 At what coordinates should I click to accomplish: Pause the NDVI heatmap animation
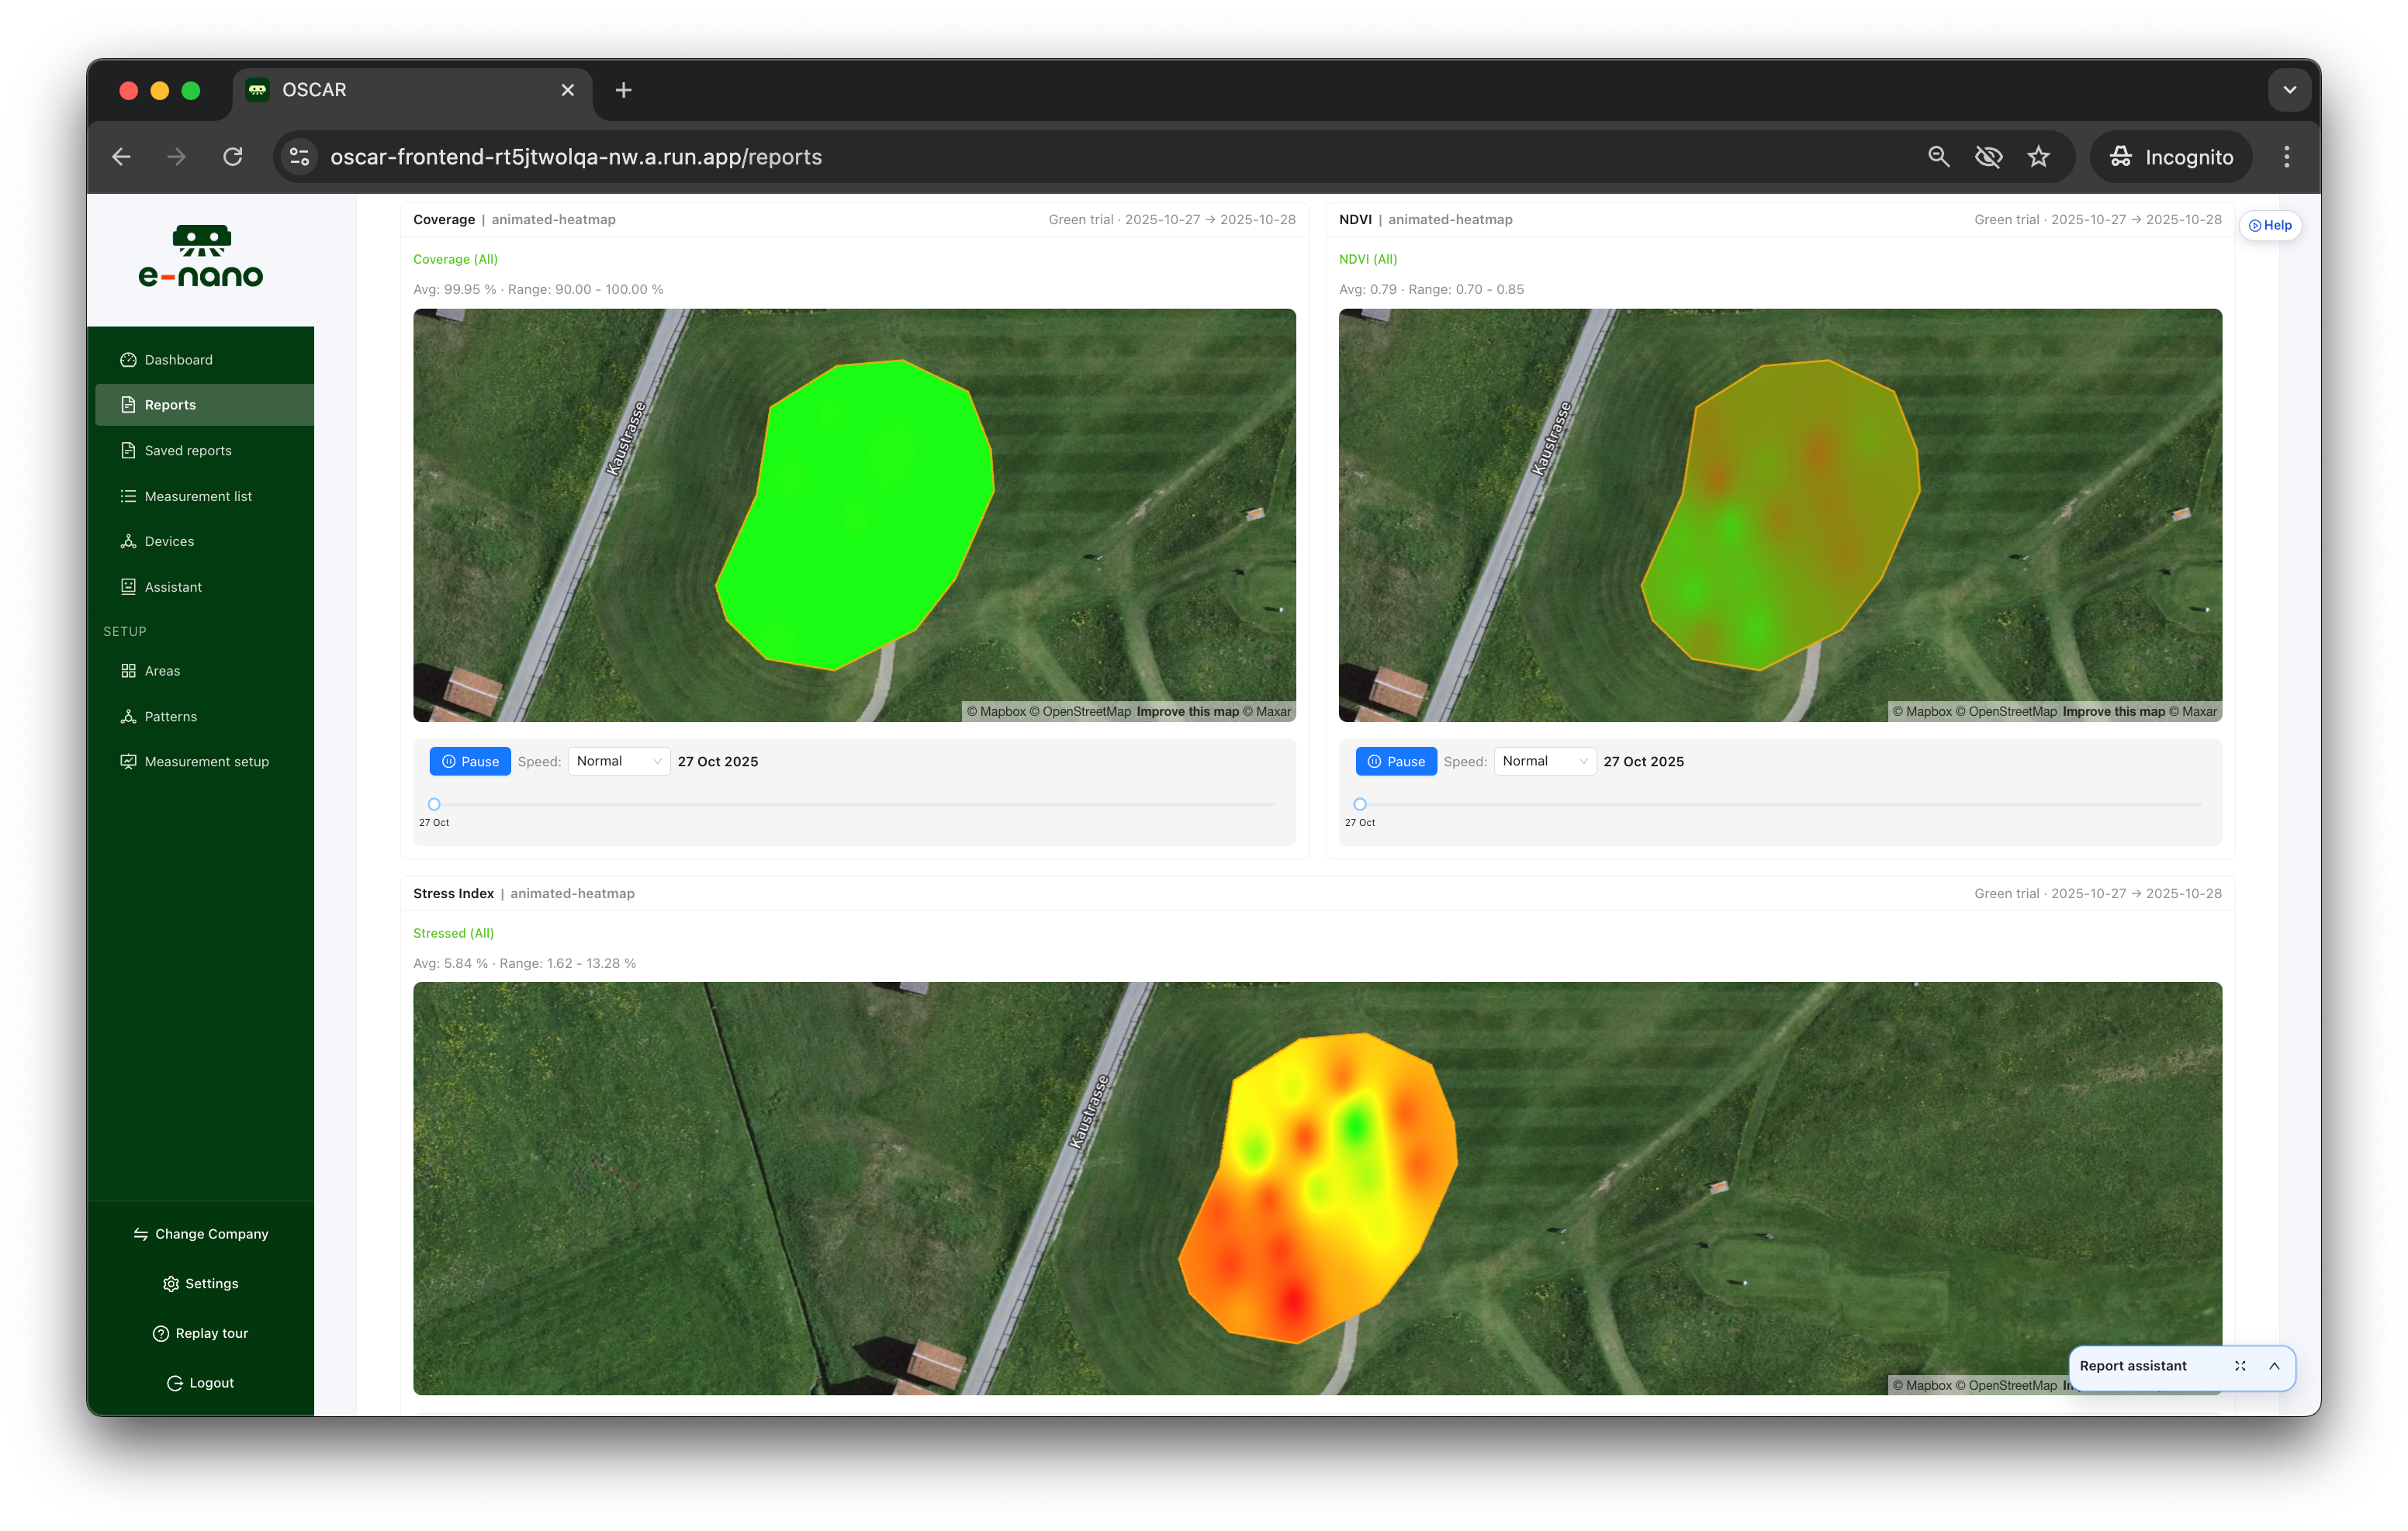tap(1396, 761)
